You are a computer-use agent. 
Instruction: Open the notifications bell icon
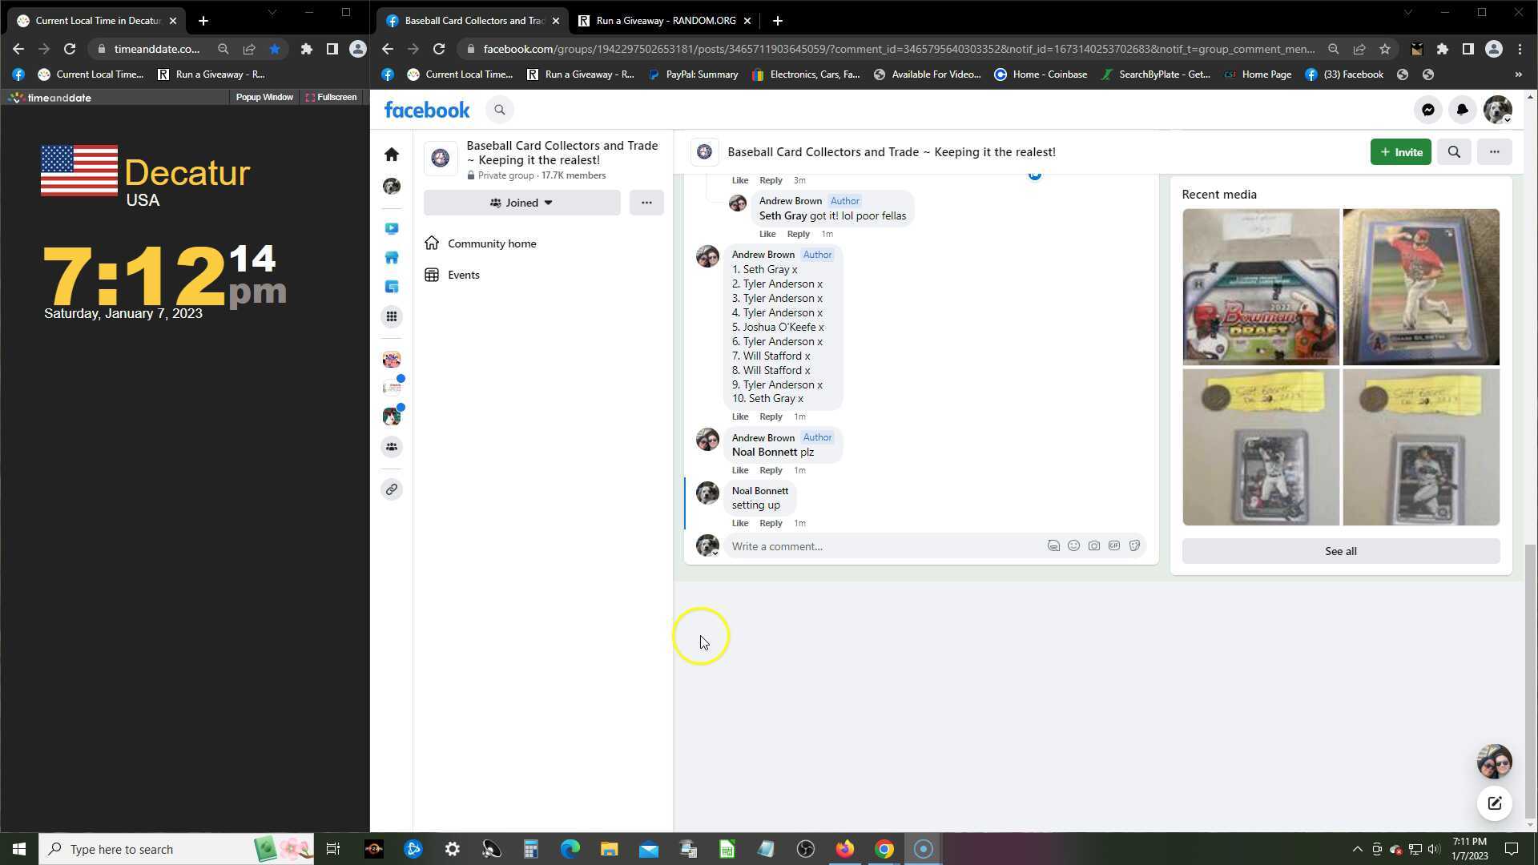click(1462, 110)
